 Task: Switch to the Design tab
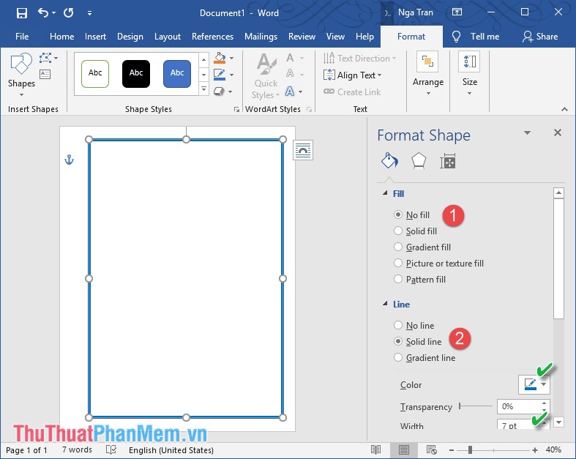pos(130,37)
